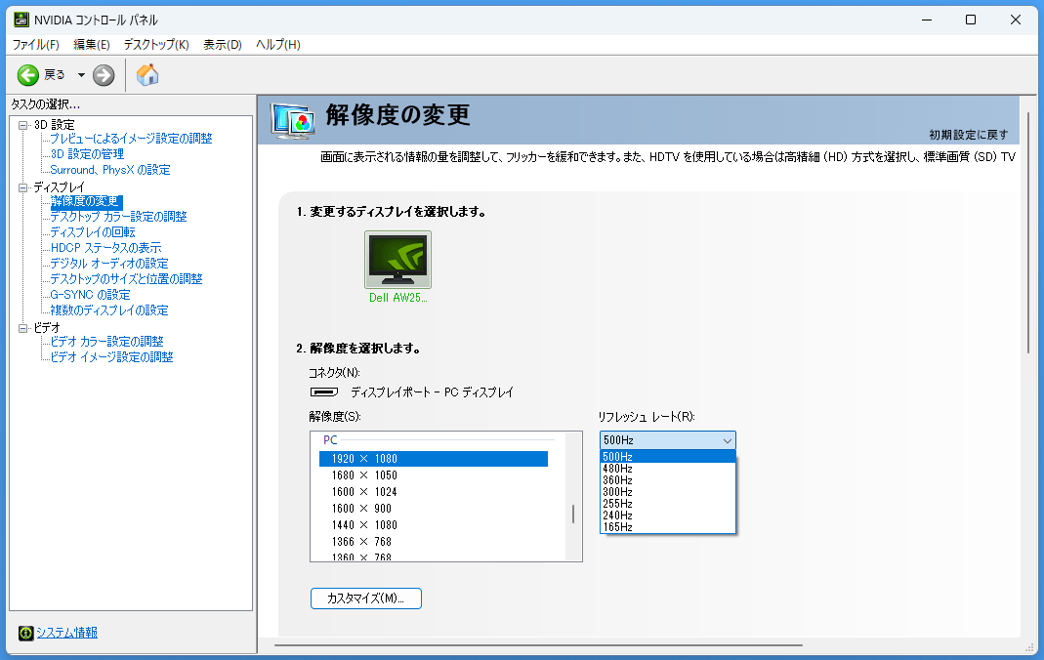Click 初期設定に戻す to restore defaults

pyautogui.click(x=968, y=135)
